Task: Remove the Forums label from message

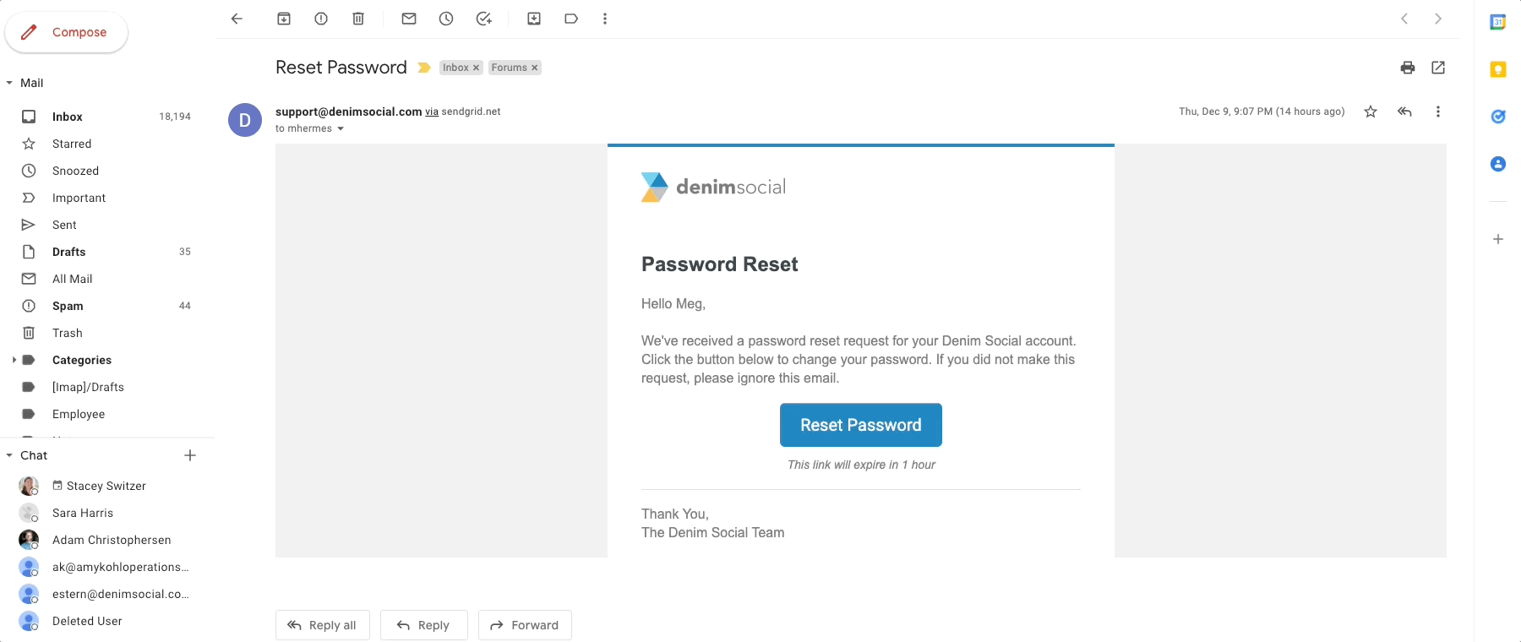Action: tap(534, 68)
